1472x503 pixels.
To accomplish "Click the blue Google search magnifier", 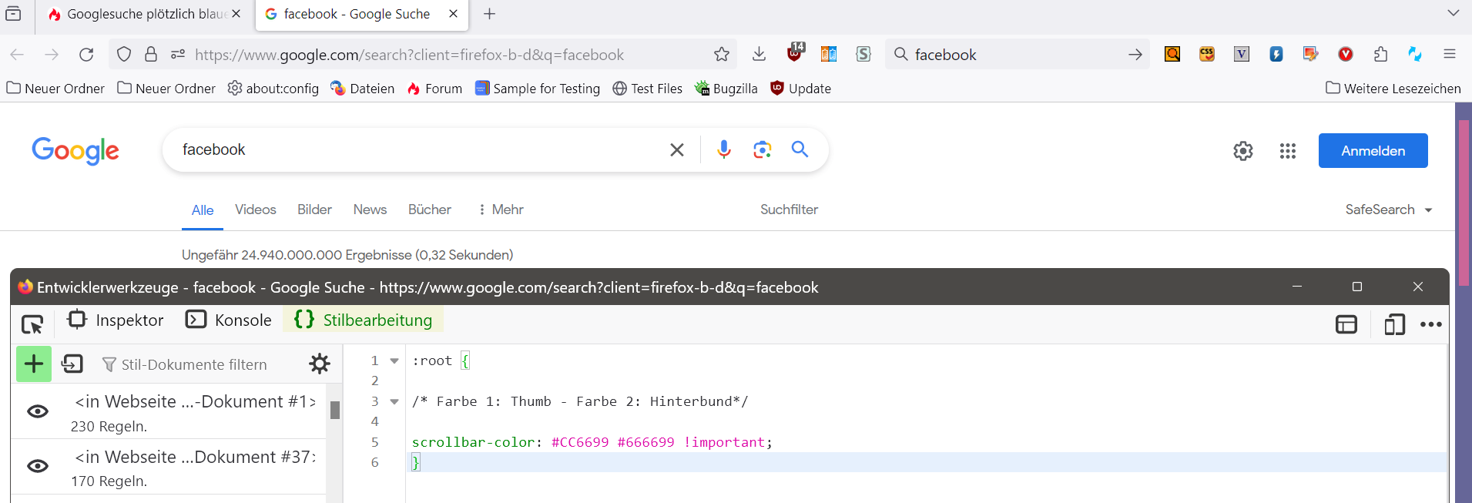I will 800,149.
